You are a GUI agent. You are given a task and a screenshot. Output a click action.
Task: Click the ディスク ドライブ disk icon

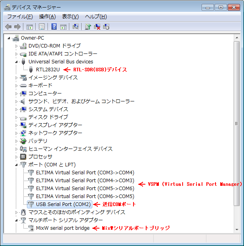pos(23,118)
